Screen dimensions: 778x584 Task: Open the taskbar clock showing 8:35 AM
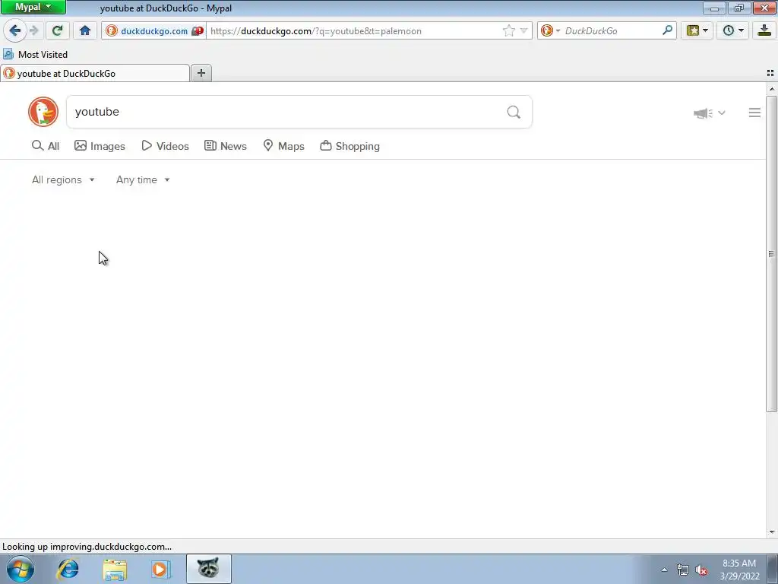pos(739,570)
